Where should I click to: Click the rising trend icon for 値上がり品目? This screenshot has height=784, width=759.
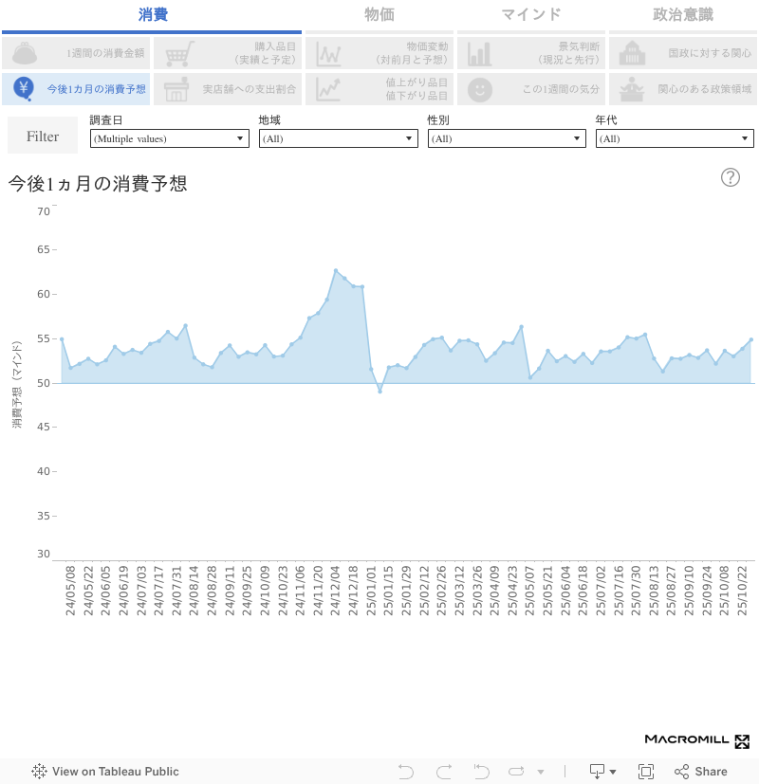coord(328,89)
